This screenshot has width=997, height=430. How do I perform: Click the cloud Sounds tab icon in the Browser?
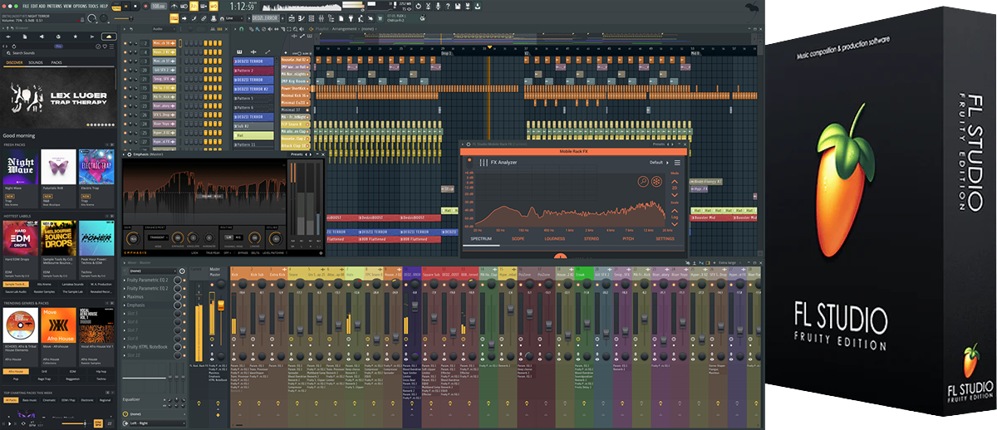[109, 37]
